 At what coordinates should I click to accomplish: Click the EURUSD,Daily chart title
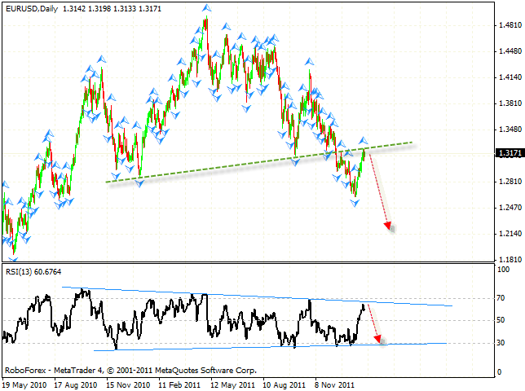coord(29,7)
